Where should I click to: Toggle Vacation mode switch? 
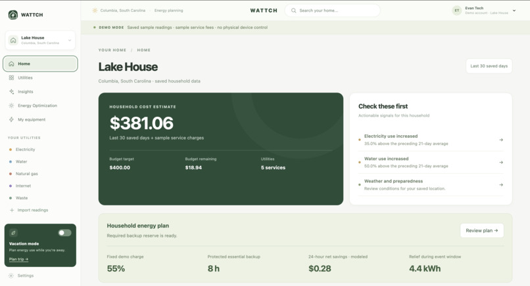(x=64, y=233)
